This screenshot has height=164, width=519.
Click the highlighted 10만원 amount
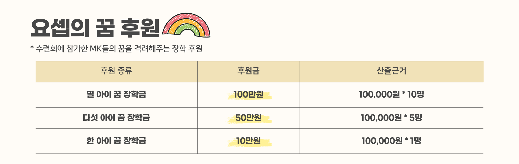[x=248, y=141]
